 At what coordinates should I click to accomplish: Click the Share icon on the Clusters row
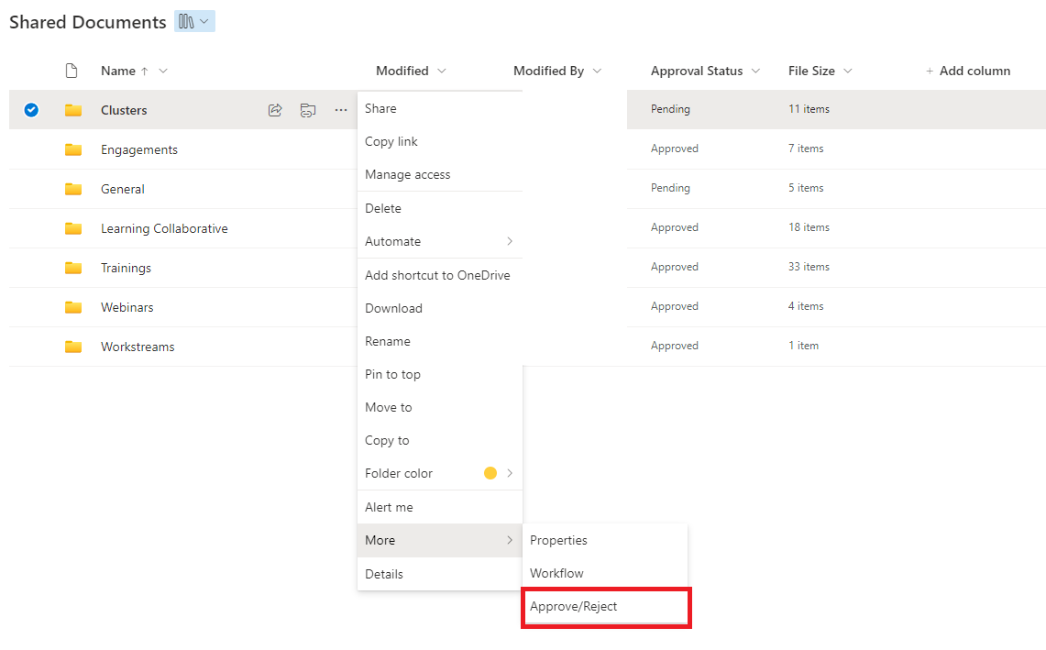coord(274,109)
